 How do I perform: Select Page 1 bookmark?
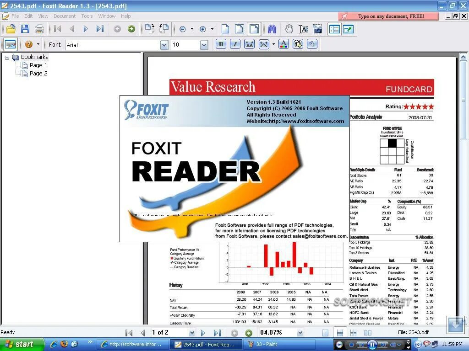[38, 65]
